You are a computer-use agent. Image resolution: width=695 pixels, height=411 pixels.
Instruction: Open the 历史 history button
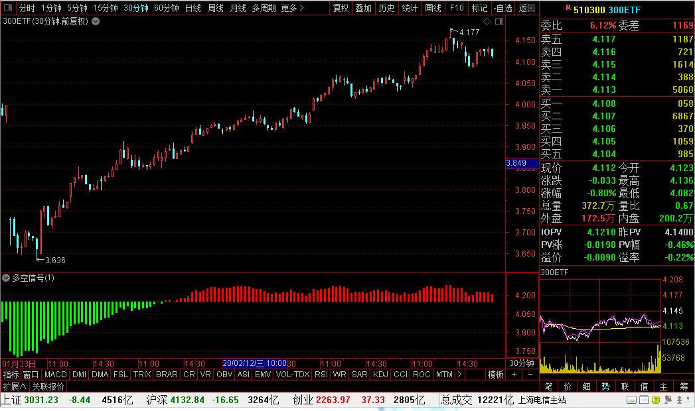tap(386, 8)
